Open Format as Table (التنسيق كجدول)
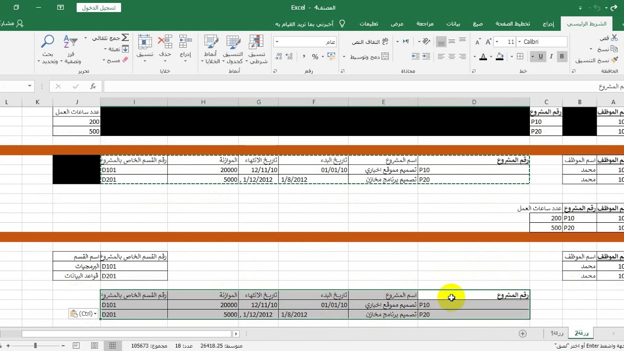 234,49
